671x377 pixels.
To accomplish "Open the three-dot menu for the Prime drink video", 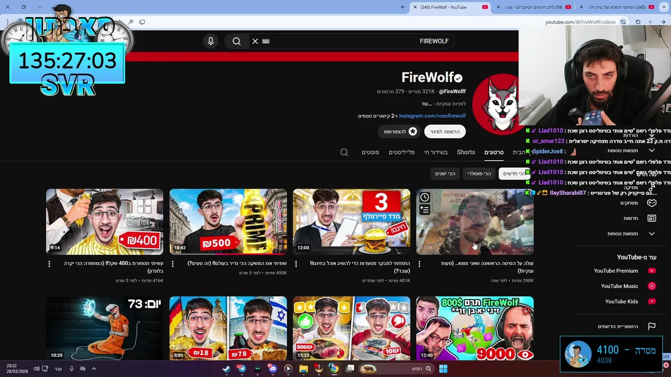I will [x=172, y=264].
